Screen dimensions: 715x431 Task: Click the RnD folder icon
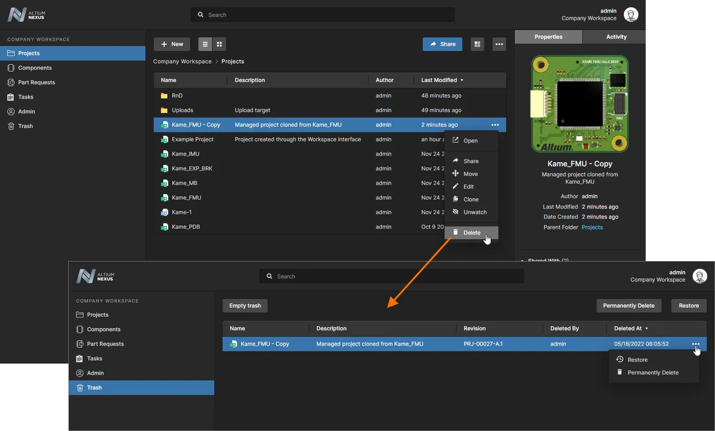[x=164, y=96]
